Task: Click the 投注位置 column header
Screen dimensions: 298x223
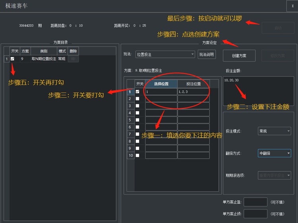Action: [194, 84]
